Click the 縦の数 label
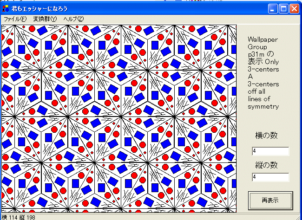The image size is (302, 220). (x=266, y=165)
